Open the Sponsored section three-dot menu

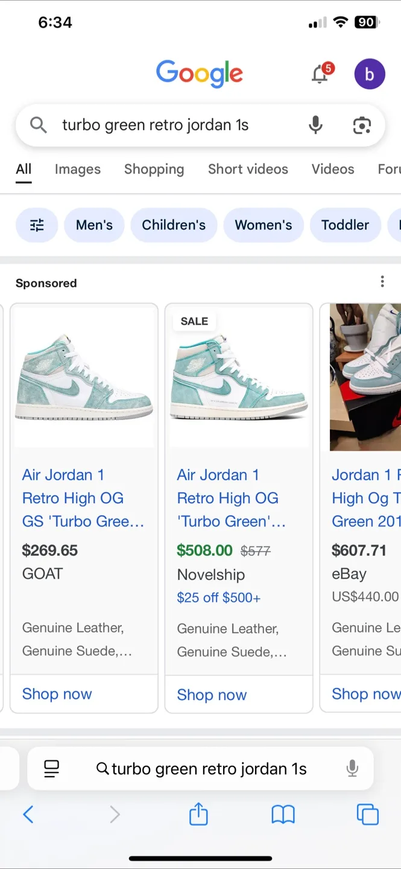click(382, 281)
